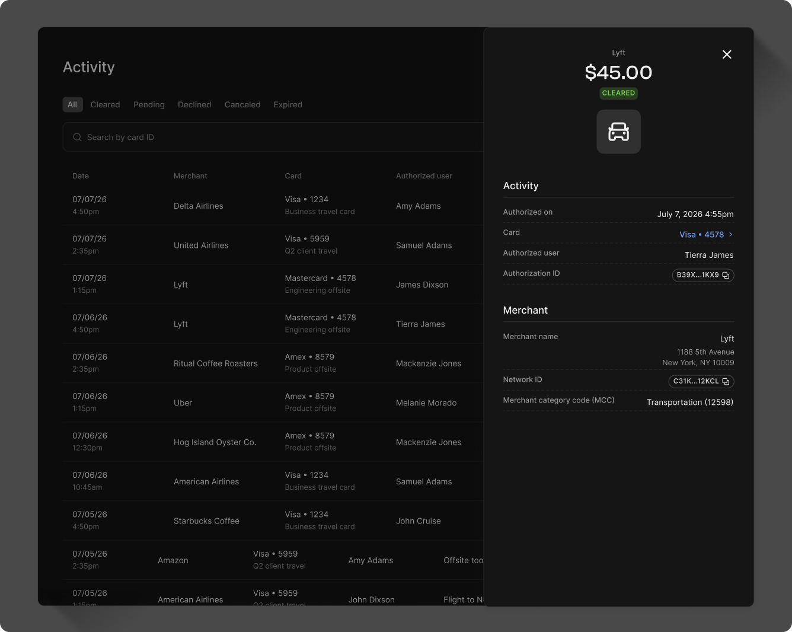Image resolution: width=792 pixels, height=632 pixels.
Task: Open the Delta Airlines transaction row
Action: pyautogui.click(x=273, y=206)
